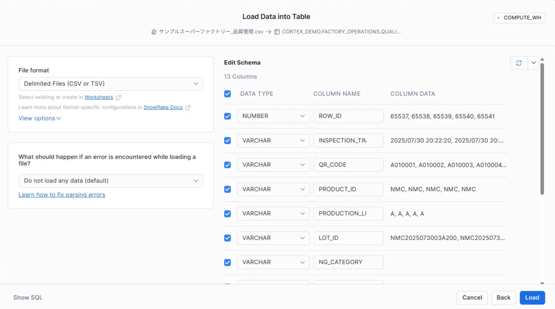Viewport: 555px width, 309px height.
Task: Open Learn how to fix parsing errors link
Action: (62, 195)
